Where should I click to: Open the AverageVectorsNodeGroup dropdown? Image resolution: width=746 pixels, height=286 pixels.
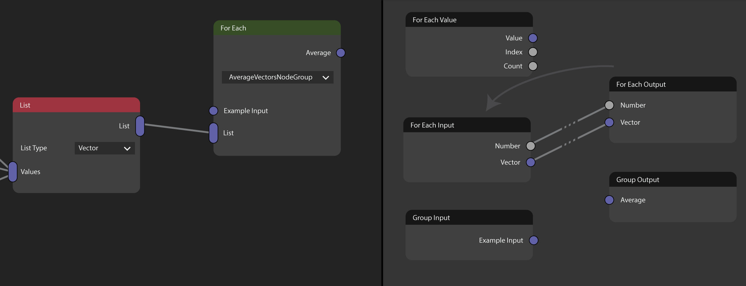tap(278, 77)
